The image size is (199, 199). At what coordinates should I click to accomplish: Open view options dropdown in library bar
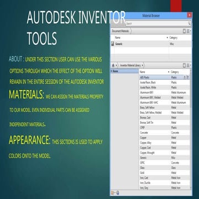(x=188, y=65)
